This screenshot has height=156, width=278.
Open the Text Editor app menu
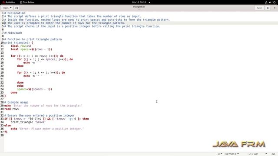27,2
